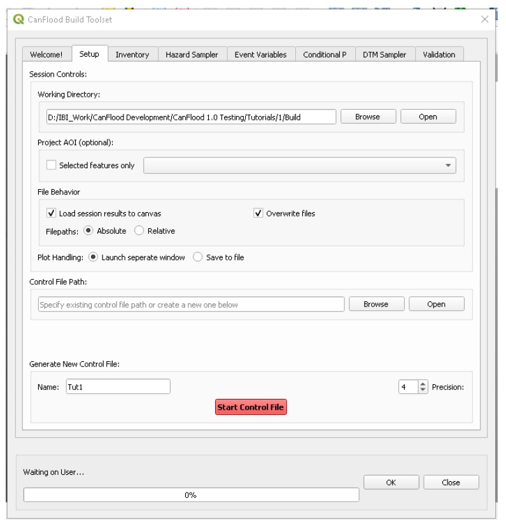Select the Setup tab

(x=89, y=54)
